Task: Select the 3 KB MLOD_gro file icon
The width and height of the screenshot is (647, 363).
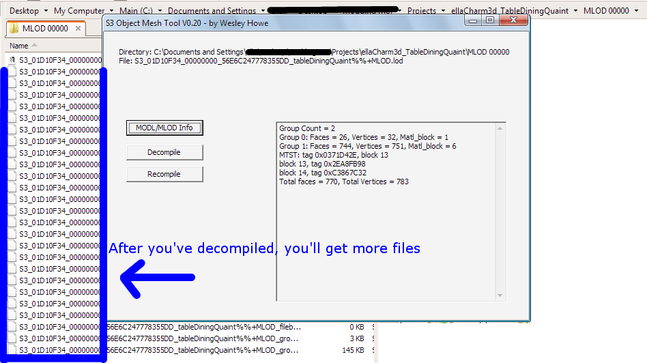Action: click(x=13, y=338)
